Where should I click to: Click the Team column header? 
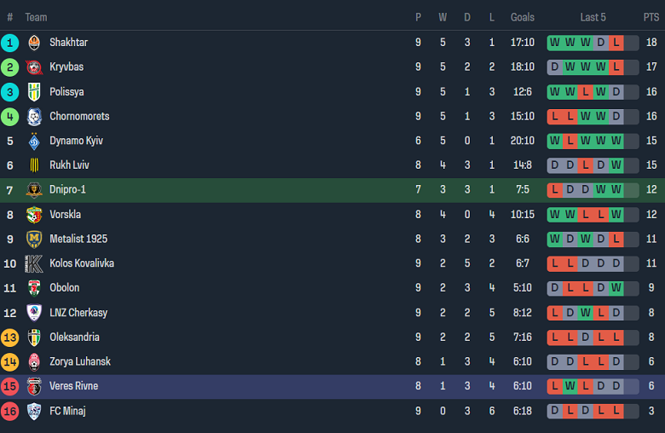coord(36,17)
